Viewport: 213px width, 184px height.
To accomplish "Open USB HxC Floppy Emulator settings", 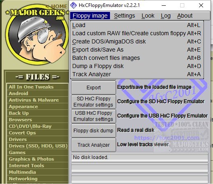I will click(x=94, y=116).
